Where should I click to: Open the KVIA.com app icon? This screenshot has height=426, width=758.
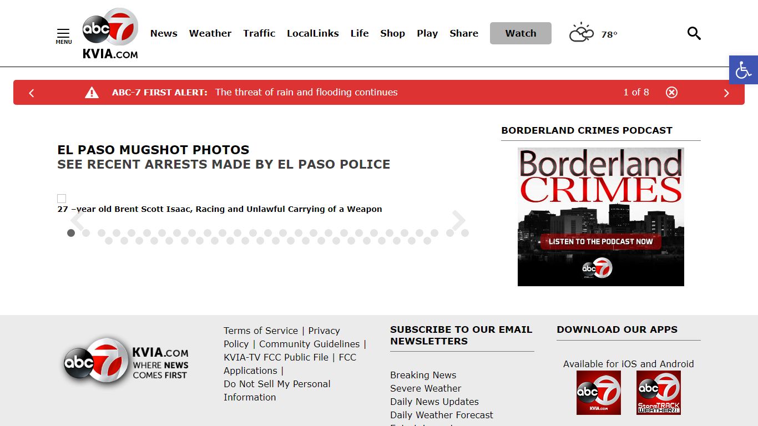tap(599, 393)
